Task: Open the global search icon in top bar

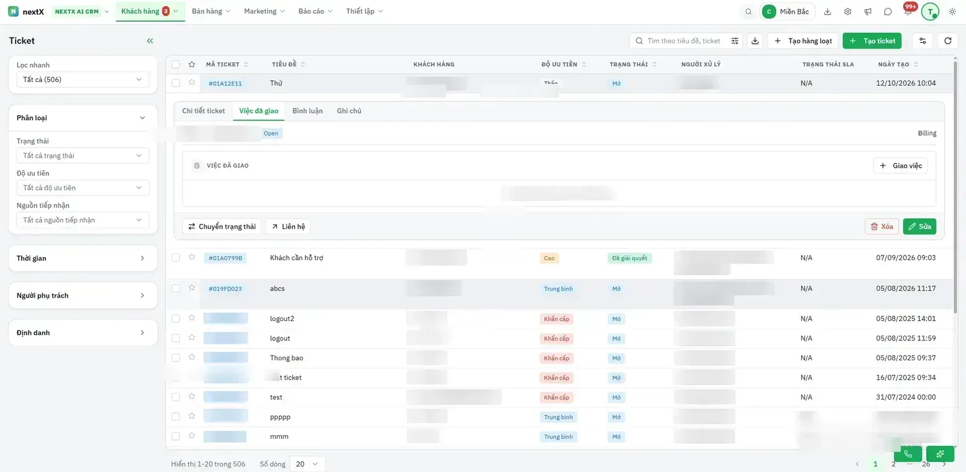Action: coord(749,11)
